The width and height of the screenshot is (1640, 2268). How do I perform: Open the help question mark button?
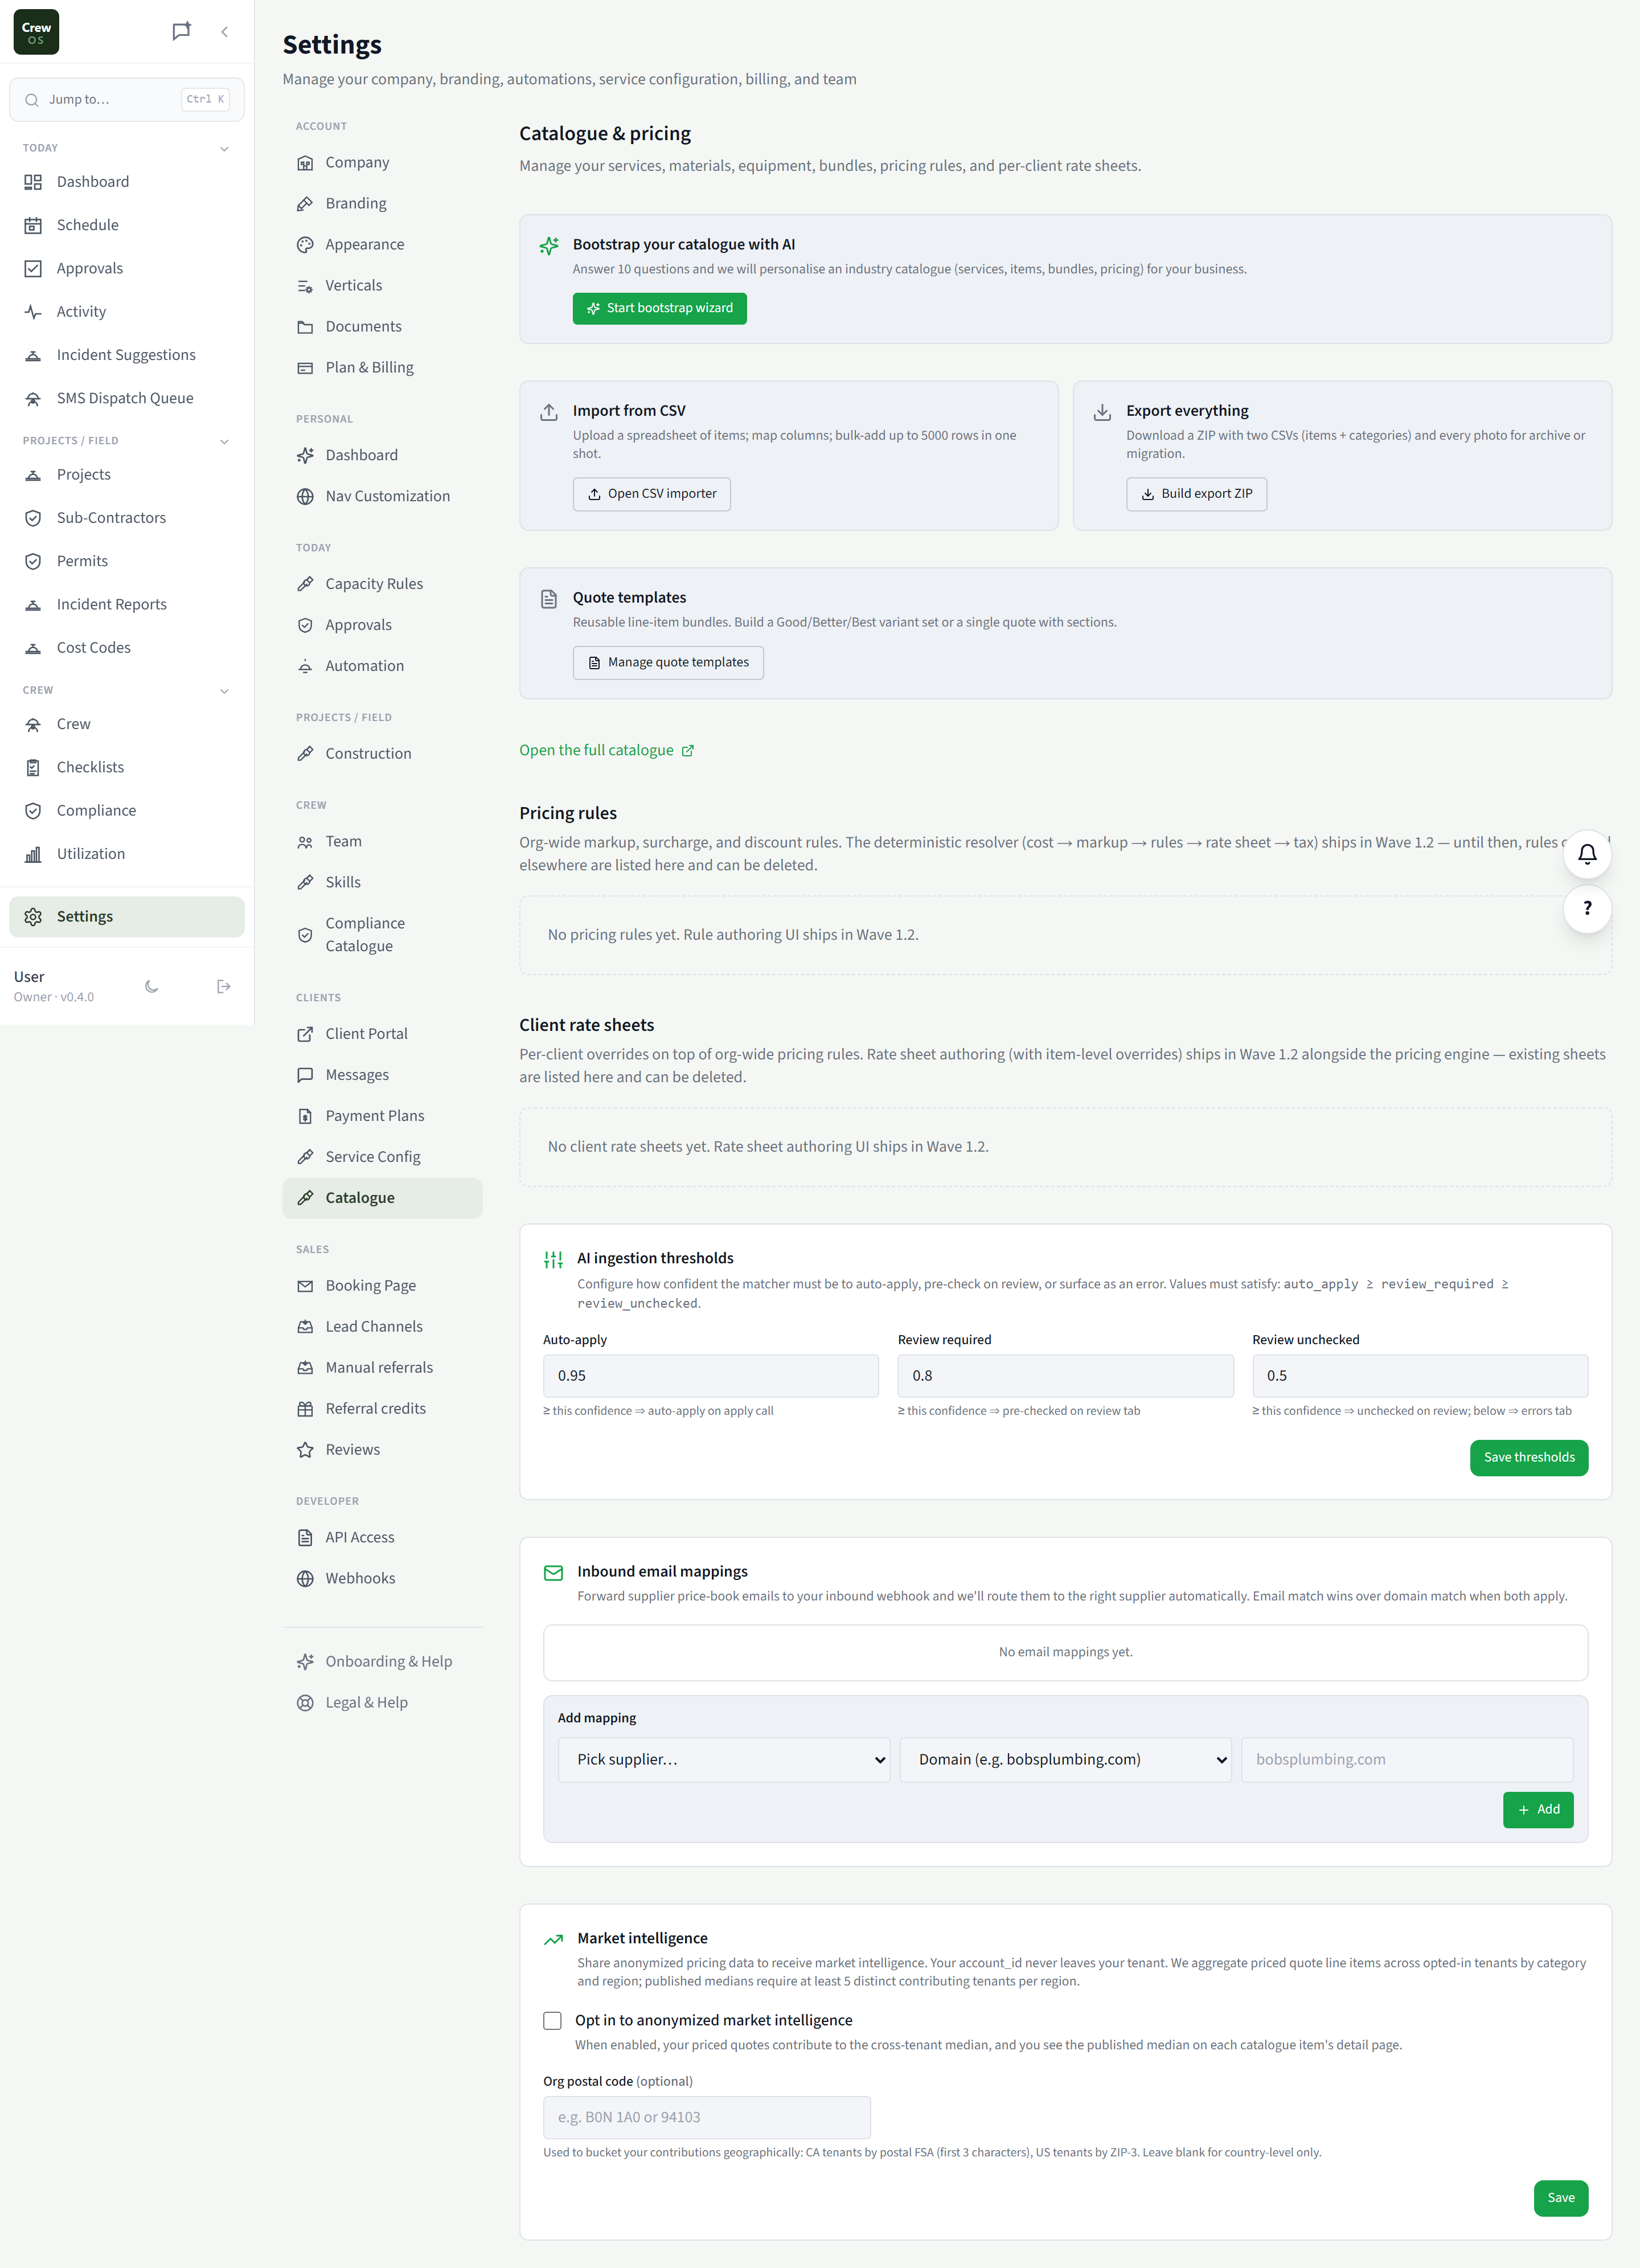click(1587, 908)
